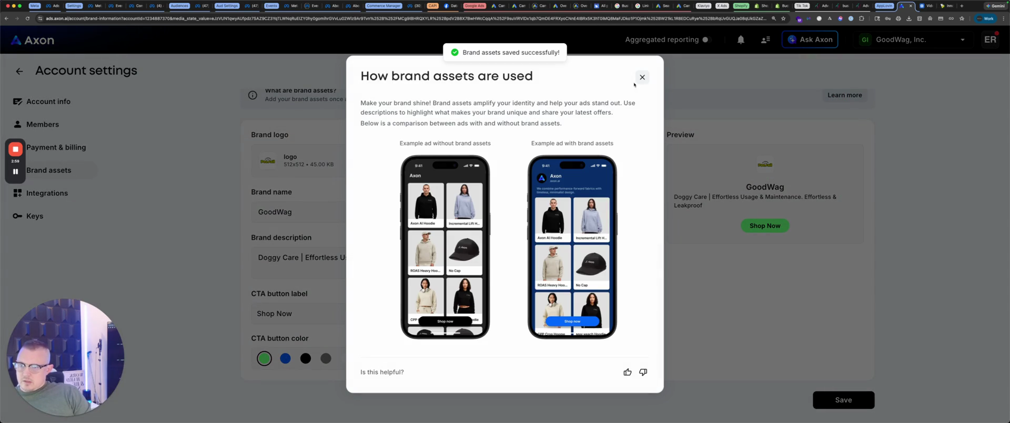
Task: Click the Brand name input field
Action: [298, 212]
